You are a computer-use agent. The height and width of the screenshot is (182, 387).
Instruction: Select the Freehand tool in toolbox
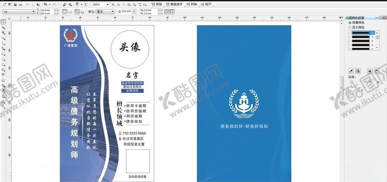coord(3,43)
